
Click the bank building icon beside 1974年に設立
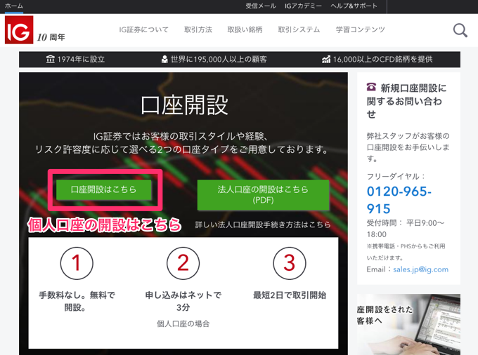pos(51,59)
